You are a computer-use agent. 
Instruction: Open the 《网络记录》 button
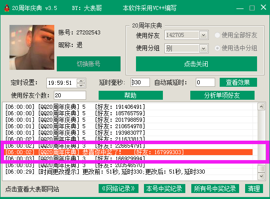click(x=119, y=189)
